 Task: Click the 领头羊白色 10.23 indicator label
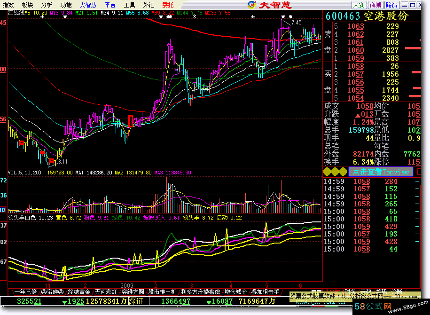(x=31, y=218)
